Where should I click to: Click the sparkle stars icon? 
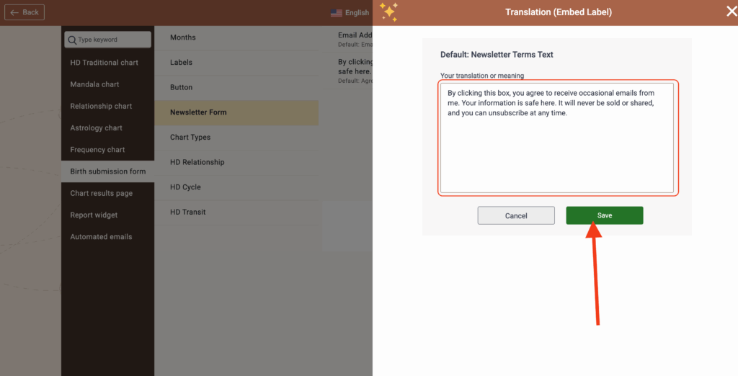(388, 12)
